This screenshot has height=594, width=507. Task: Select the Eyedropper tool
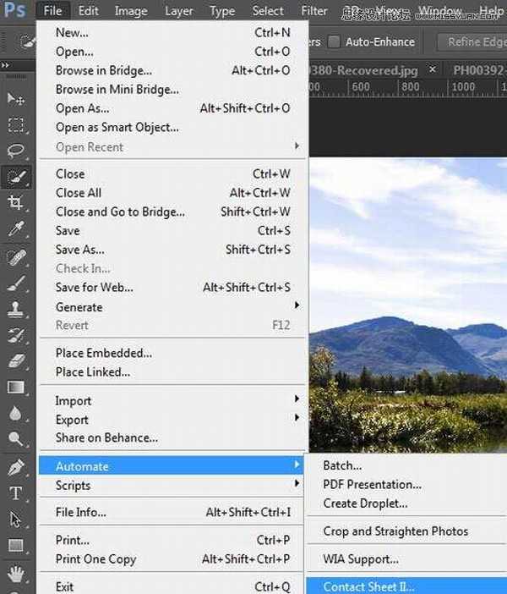pos(16,229)
